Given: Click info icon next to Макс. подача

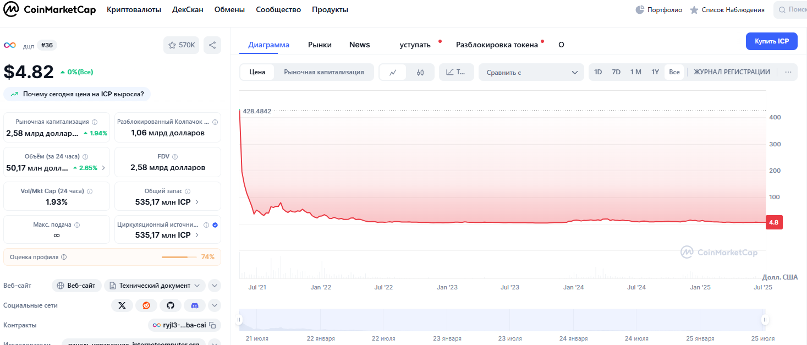Looking at the screenshot, I should (x=77, y=225).
